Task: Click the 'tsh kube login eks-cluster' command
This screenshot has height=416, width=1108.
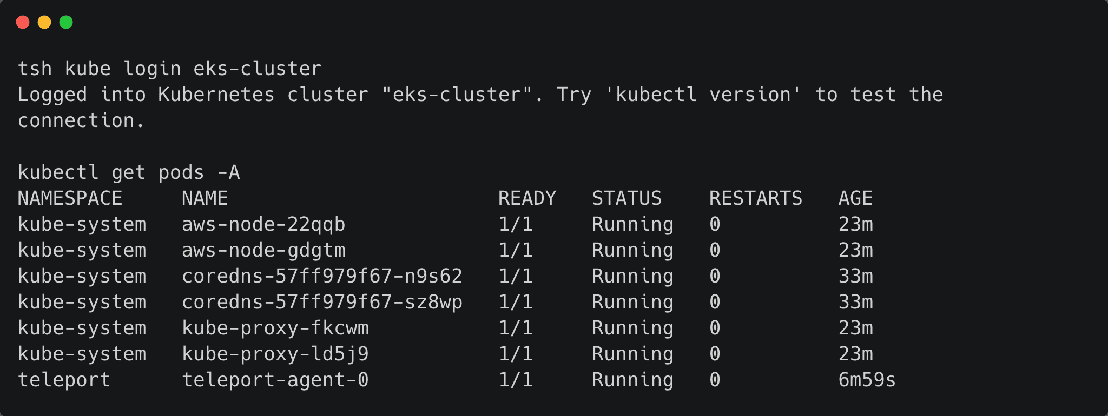Action: (x=169, y=69)
